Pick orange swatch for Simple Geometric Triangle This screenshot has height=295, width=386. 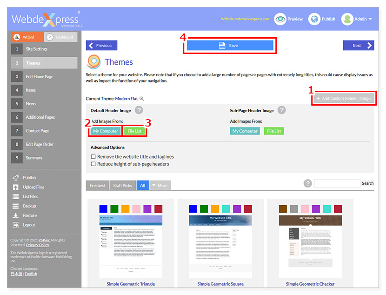125,209
